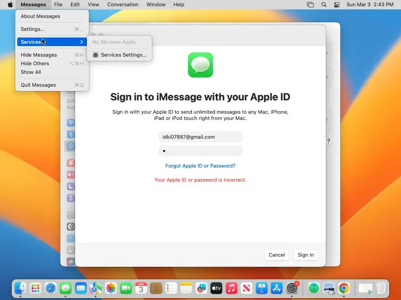Select Wi-Fi in System Settings sidebar

(x=71, y=123)
